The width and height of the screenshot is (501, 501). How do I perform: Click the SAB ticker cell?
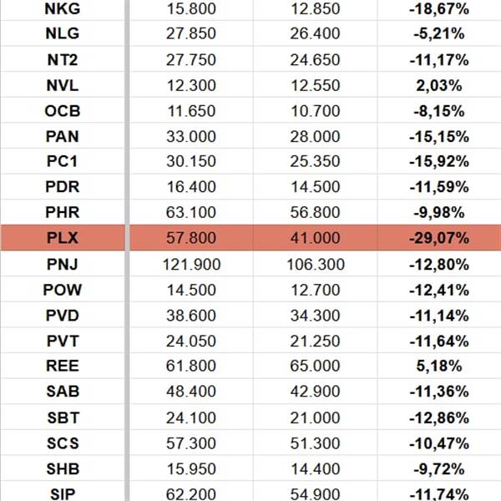tap(63, 392)
